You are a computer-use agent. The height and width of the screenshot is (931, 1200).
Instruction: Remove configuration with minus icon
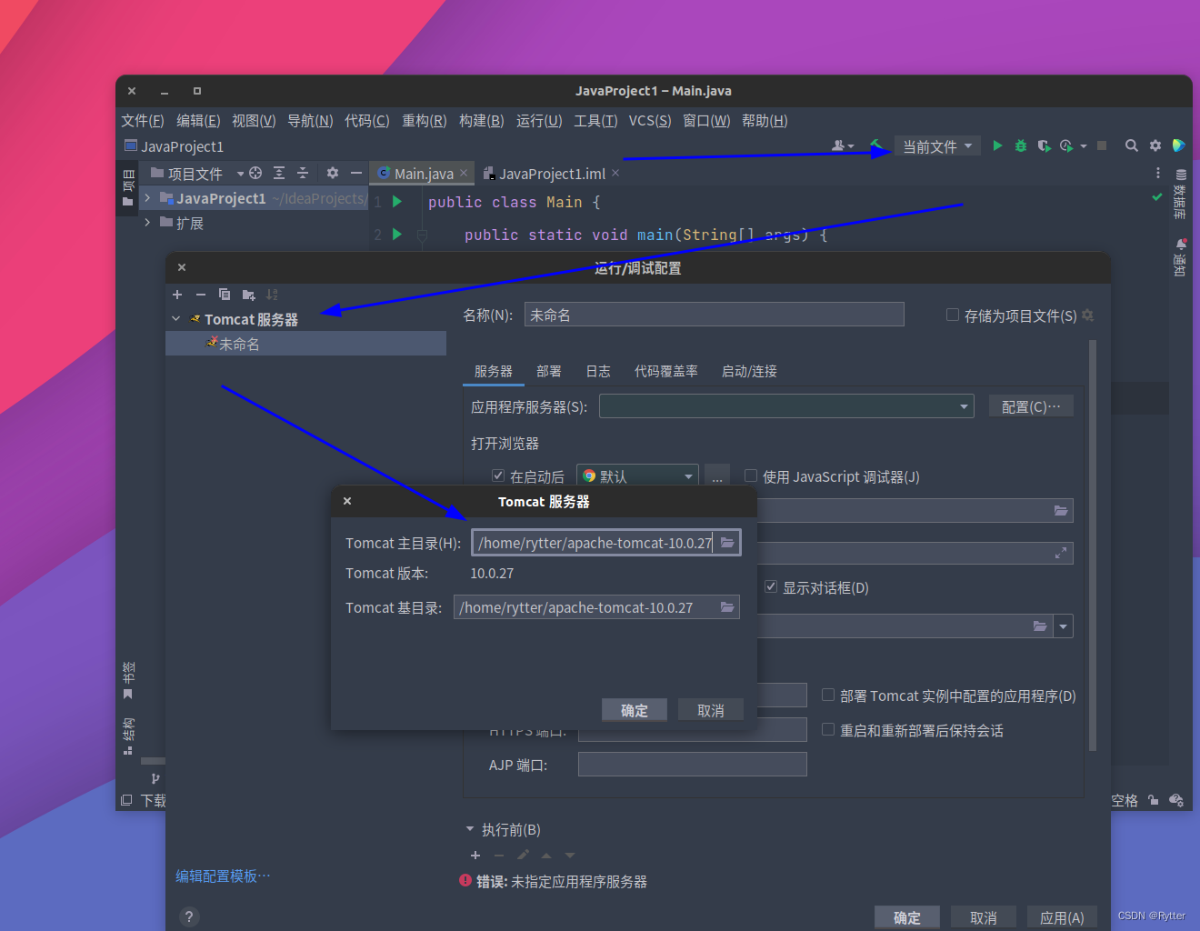click(201, 295)
